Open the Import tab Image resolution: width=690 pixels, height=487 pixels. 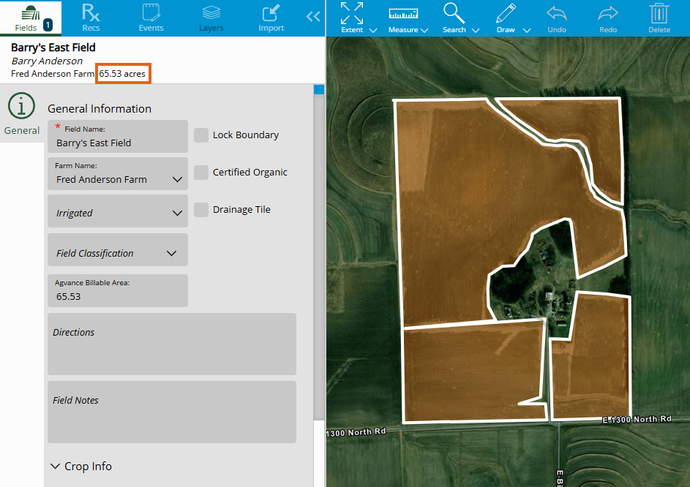click(x=271, y=18)
